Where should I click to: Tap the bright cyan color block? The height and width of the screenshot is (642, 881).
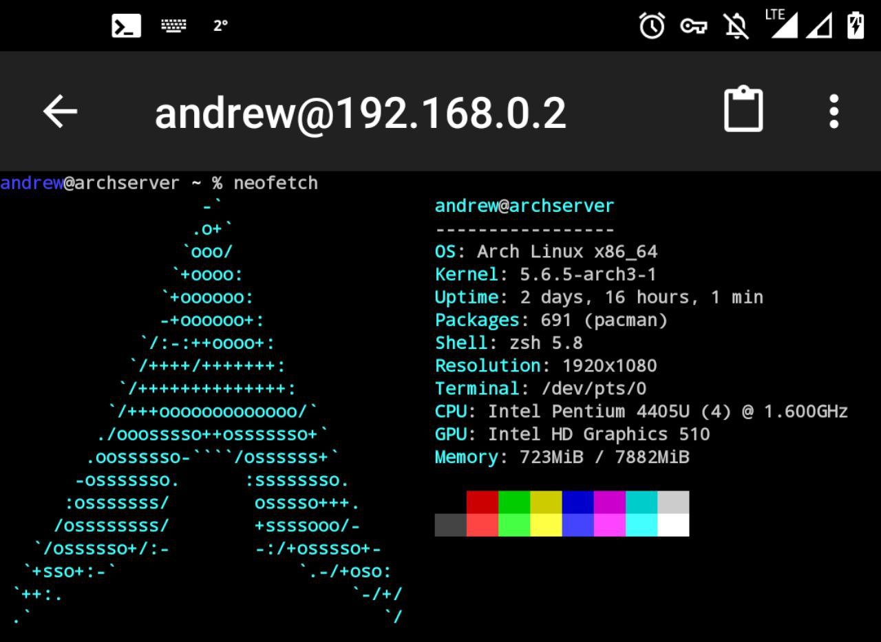(x=641, y=525)
